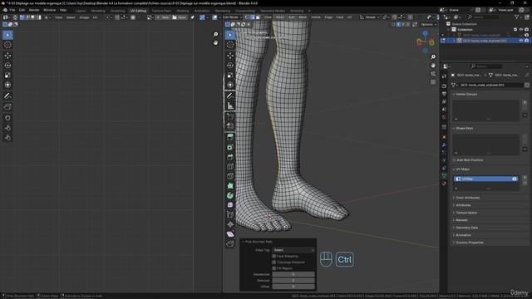
Task: Select the Move tool in UV editor toolbar
Action: coord(7,56)
